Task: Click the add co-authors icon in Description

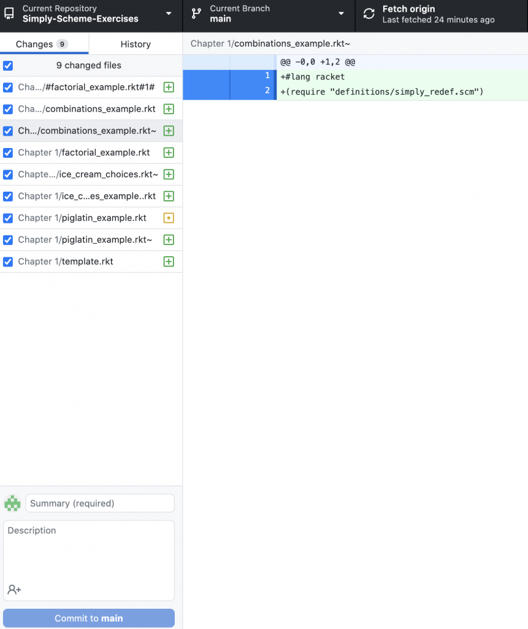Action: [14, 590]
